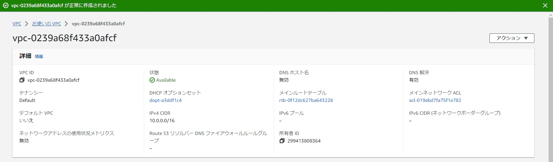Click the success message text in banner
The width and height of the screenshot is (553, 162).
click(64, 5)
